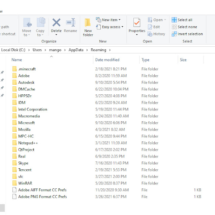Image resolution: width=215 pixels, height=215 pixels.
Task: Select the Macromedia folder icon
Action: tap(14, 116)
